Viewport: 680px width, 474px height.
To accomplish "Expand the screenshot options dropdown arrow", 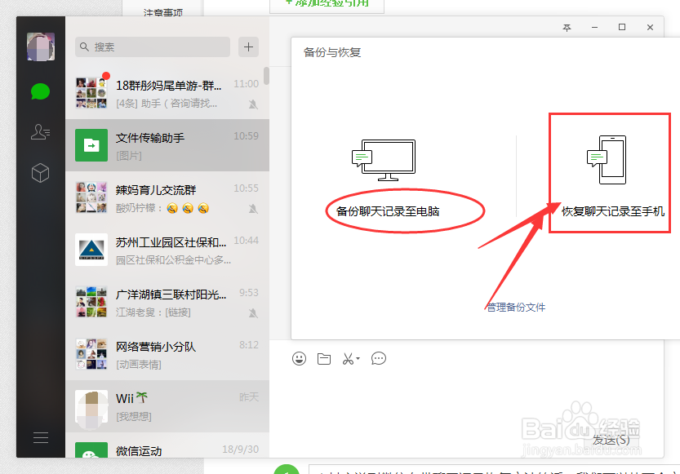I will pyautogui.click(x=358, y=358).
